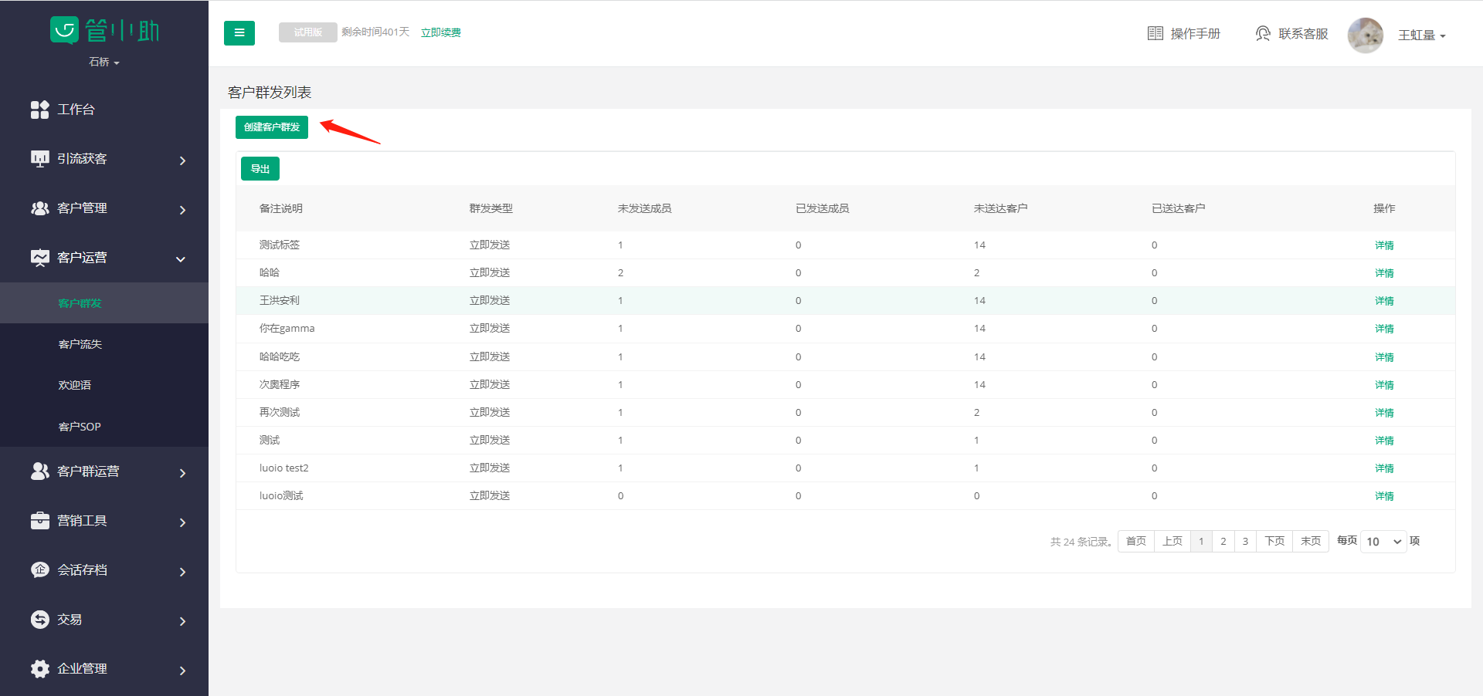Screen dimensions: 1483x696
Task: Expand 企业管理 menu chevron
Action: 182,671
